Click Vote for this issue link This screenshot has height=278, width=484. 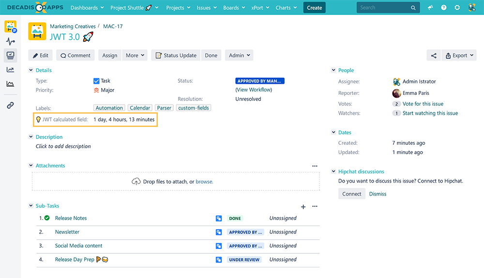pyautogui.click(x=423, y=104)
